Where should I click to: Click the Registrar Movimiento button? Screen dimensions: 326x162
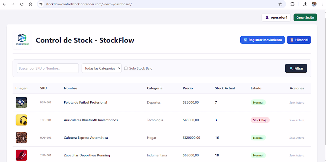click(262, 40)
